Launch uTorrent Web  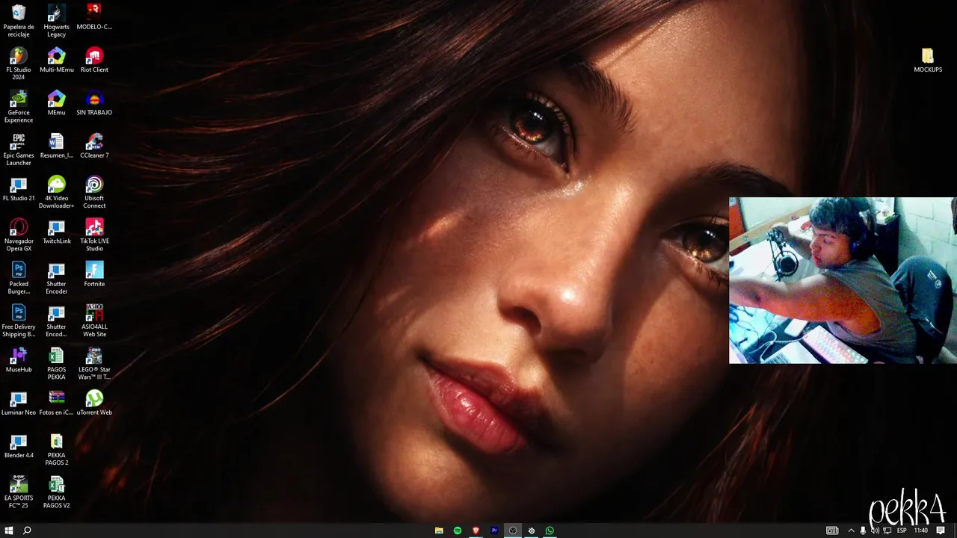click(x=94, y=402)
